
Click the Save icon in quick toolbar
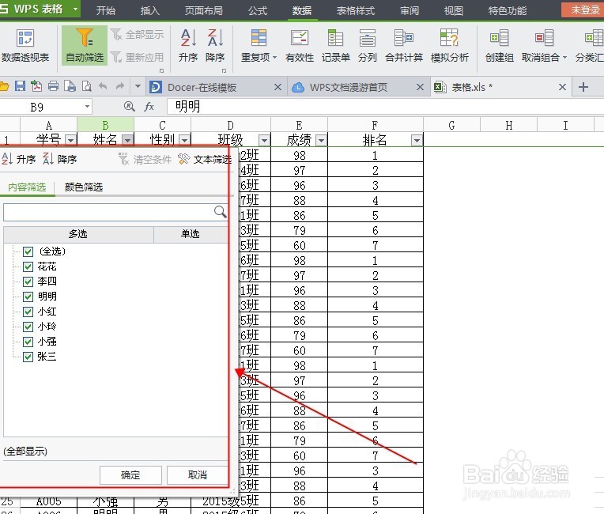[x=20, y=86]
